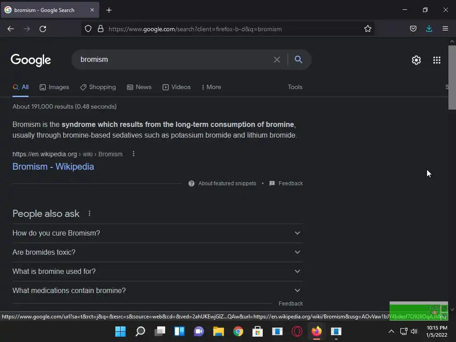
Task: Open the three-dot menu beside Wikipedia URL
Action: pyautogui.click(x=134, y=154)
